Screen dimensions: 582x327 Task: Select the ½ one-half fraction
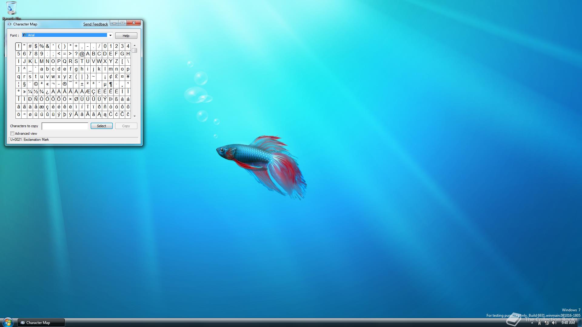[x=36, y=92]
